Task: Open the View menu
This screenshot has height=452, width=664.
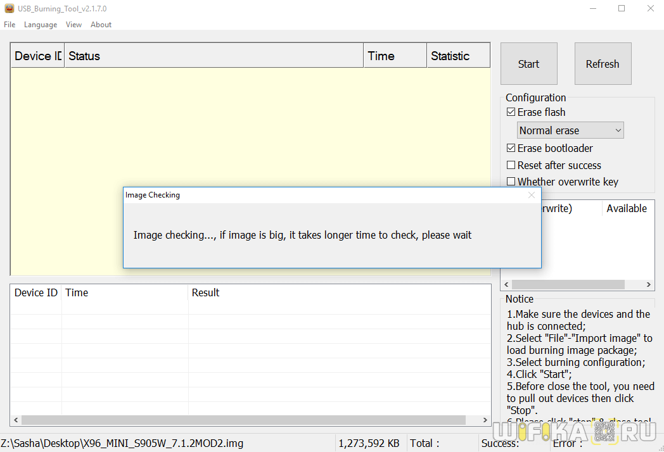Action: tap(73, 25)
